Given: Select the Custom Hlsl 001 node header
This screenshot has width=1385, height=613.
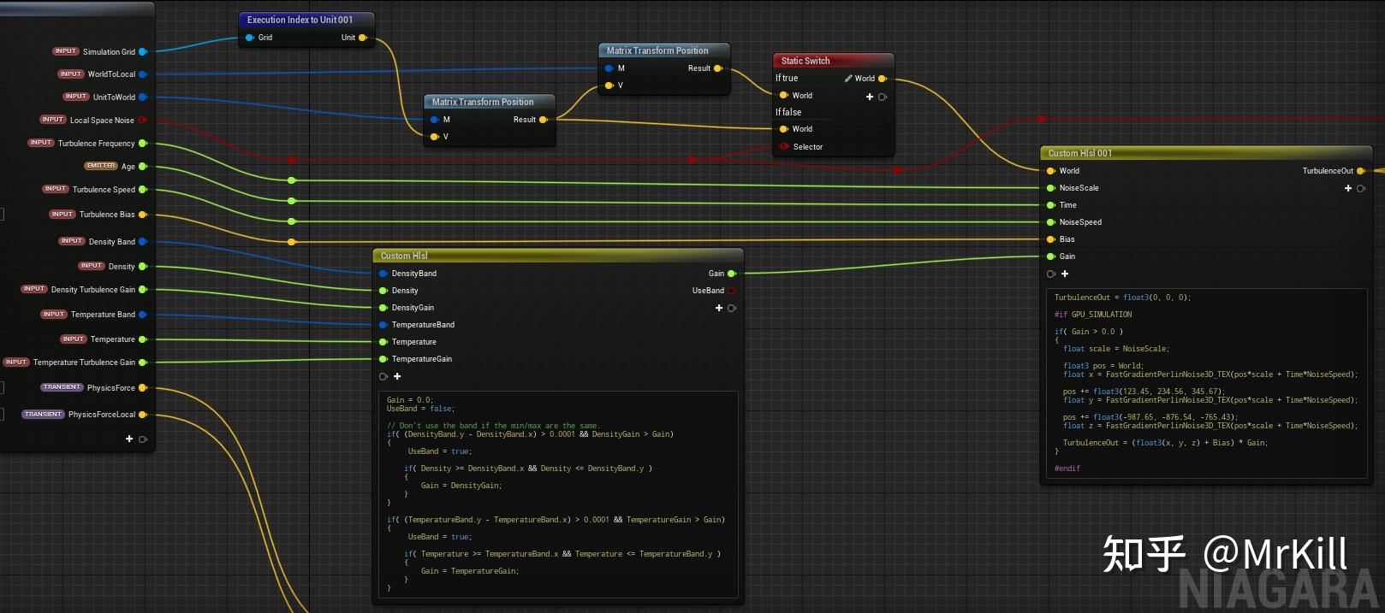Looking at the screenshot, I should [x=1205, y=153].
